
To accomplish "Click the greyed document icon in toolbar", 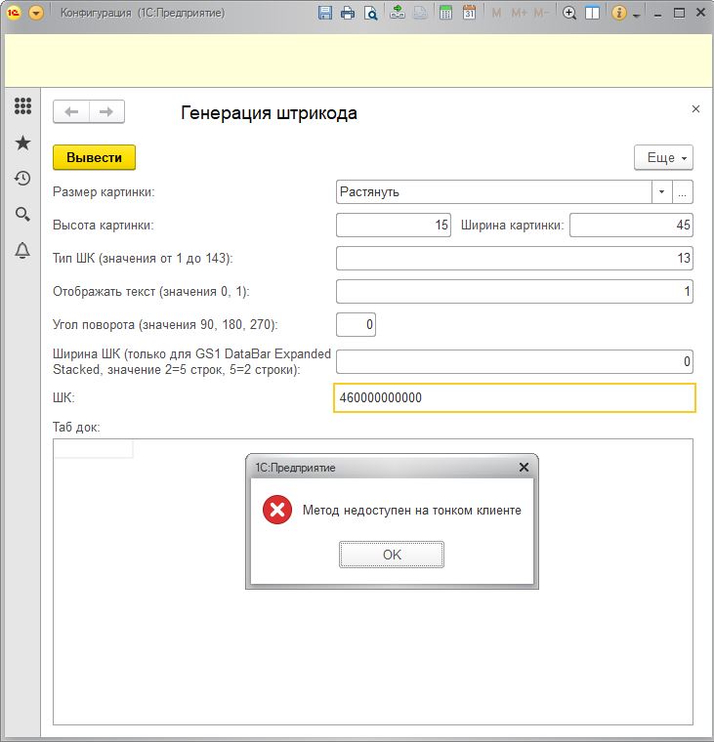I will click(420, 13).
